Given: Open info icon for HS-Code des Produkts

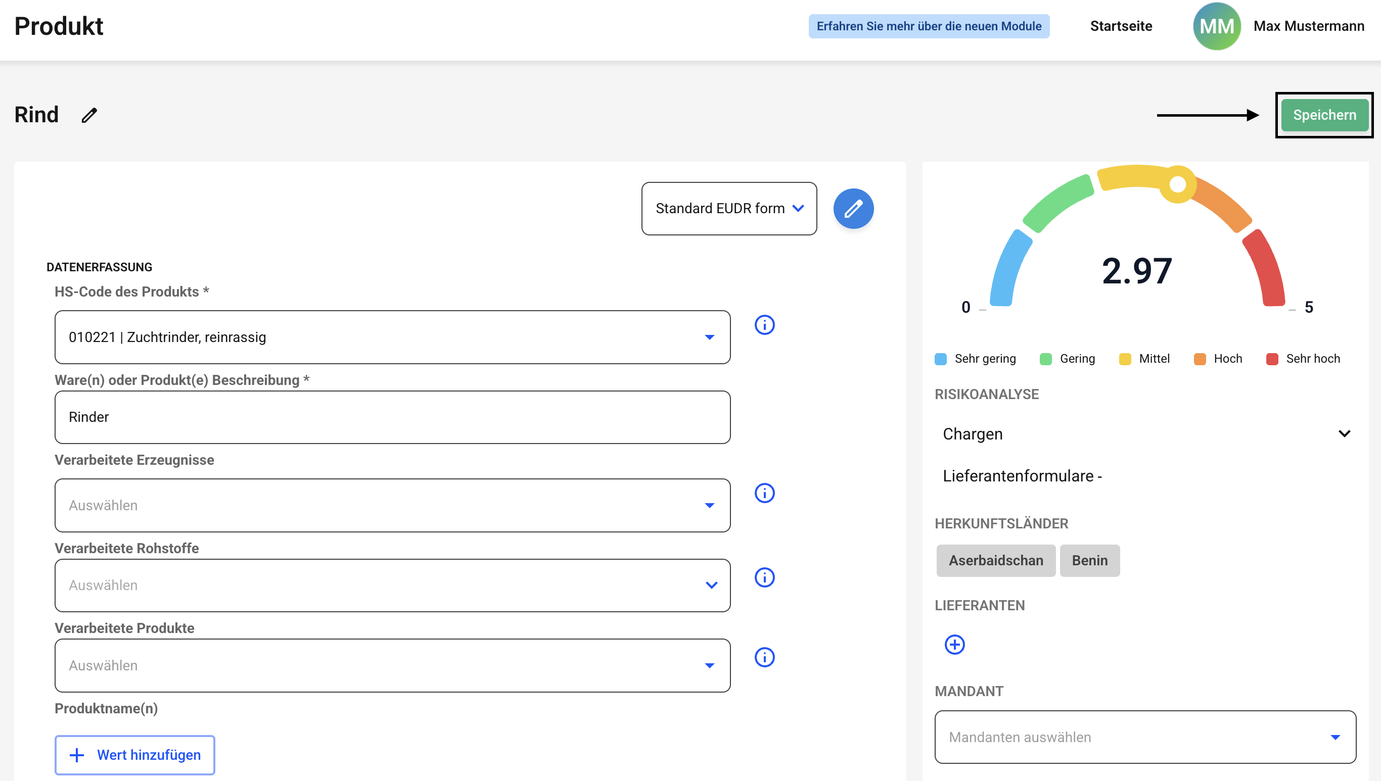Looking at the screenshot, I should tap(764, 324).
